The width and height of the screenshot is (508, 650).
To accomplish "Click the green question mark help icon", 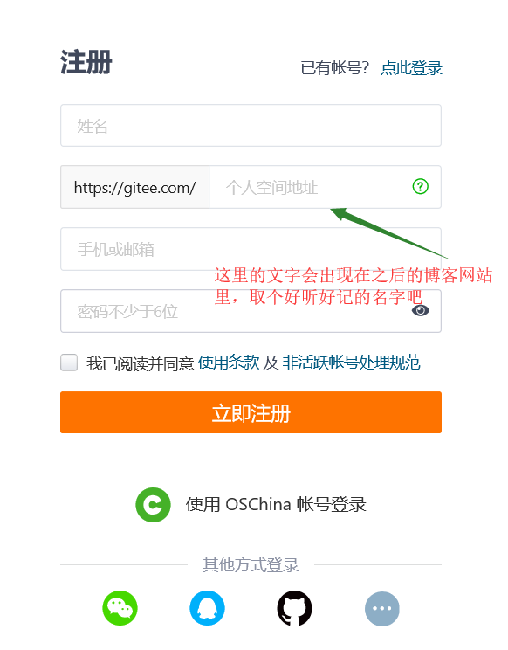I will (x=420, y=187).
